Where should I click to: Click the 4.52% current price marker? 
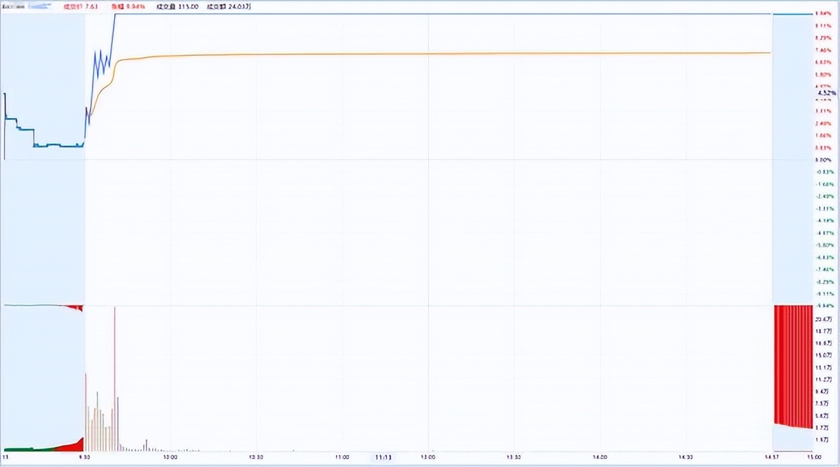tap(826, 93)
